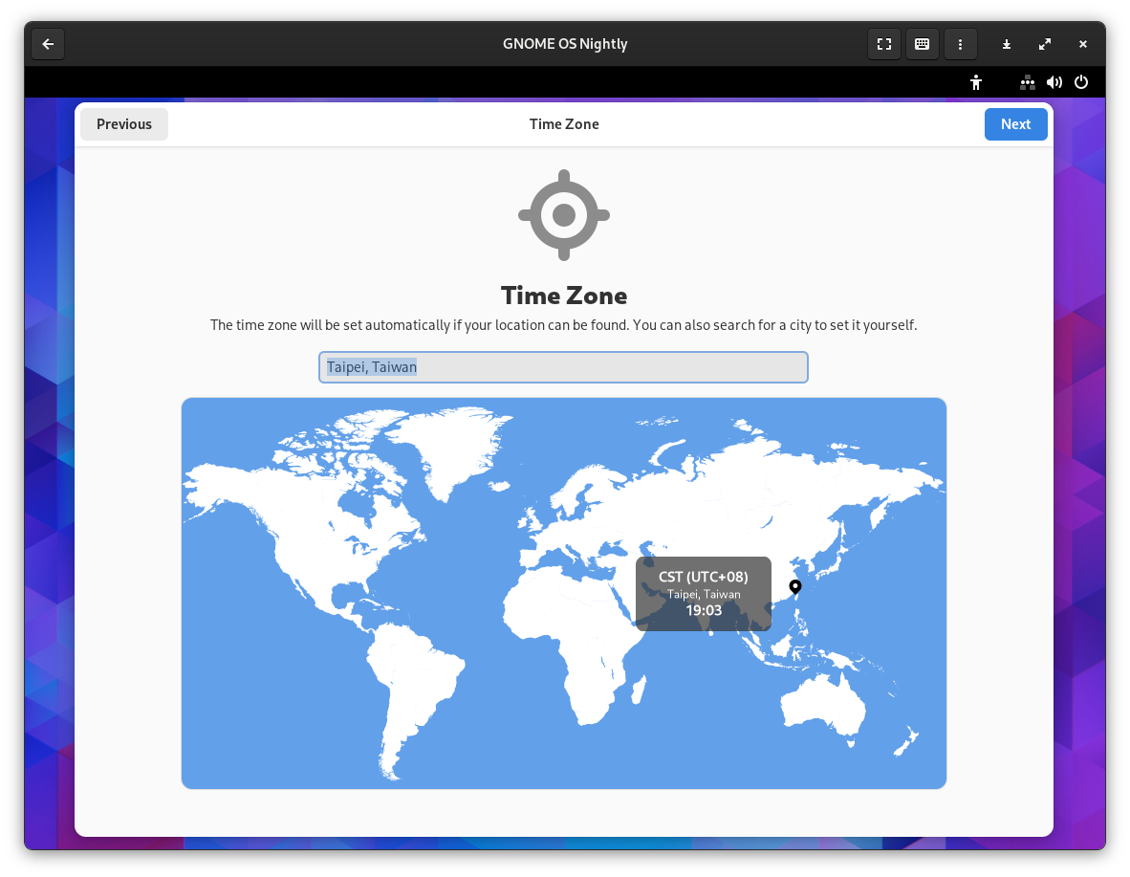Open the on-screen keyboard shortcuts icon
Image resolution: width=1130 pixels, height=877 pixels.
923,43
